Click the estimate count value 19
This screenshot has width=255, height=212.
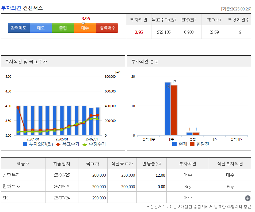point(239,32)
